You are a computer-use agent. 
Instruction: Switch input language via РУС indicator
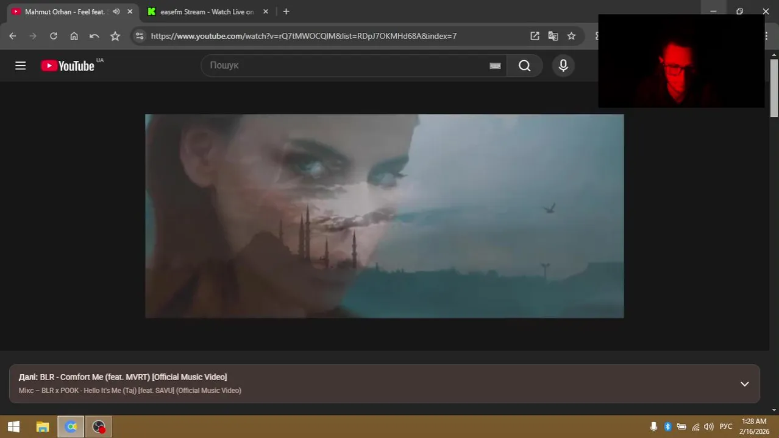[x=726, y=427]
